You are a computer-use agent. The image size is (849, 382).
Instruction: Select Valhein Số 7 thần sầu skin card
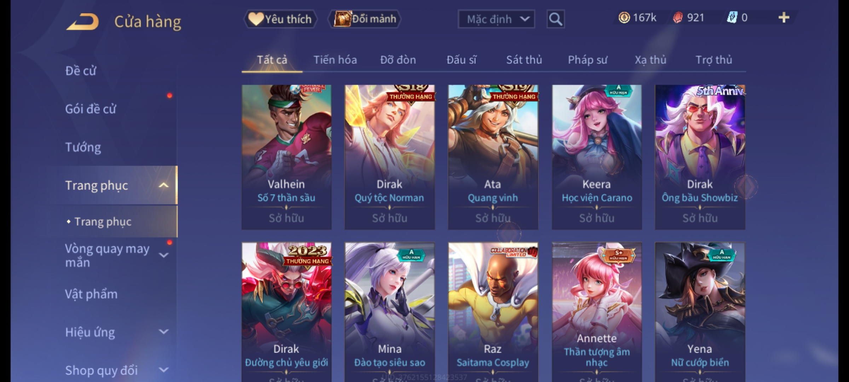point(287,157)
